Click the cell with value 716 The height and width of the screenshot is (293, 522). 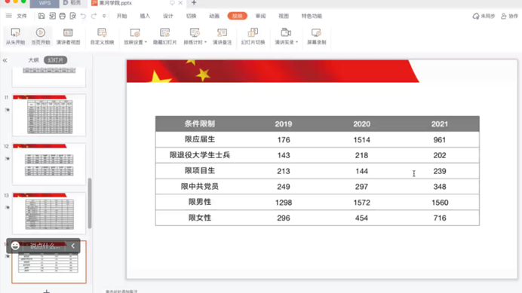tap(440, 218)
